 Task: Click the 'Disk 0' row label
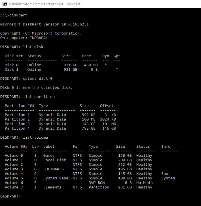12,65
